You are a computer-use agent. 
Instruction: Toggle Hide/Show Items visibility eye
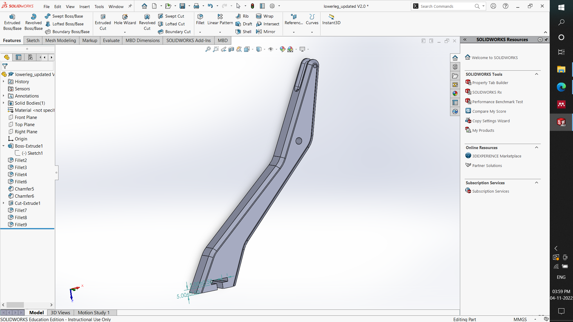tap(271, 49)
